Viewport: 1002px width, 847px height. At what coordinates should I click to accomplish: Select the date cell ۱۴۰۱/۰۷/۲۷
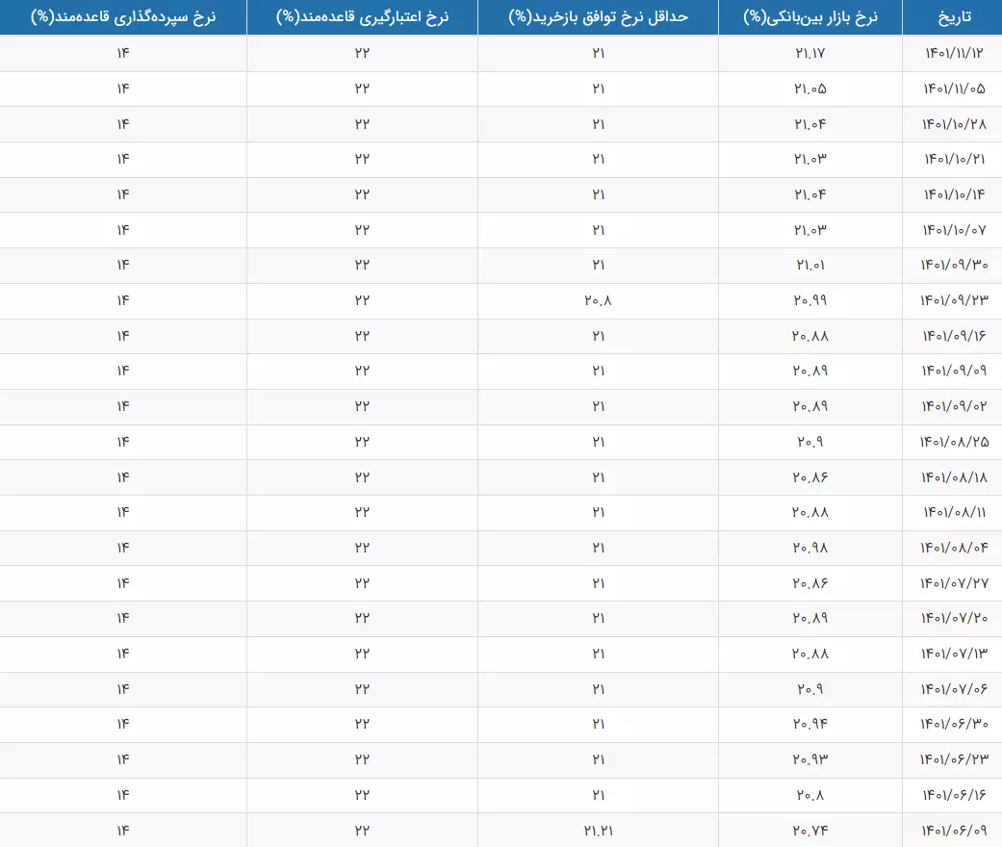pos(954,583)
